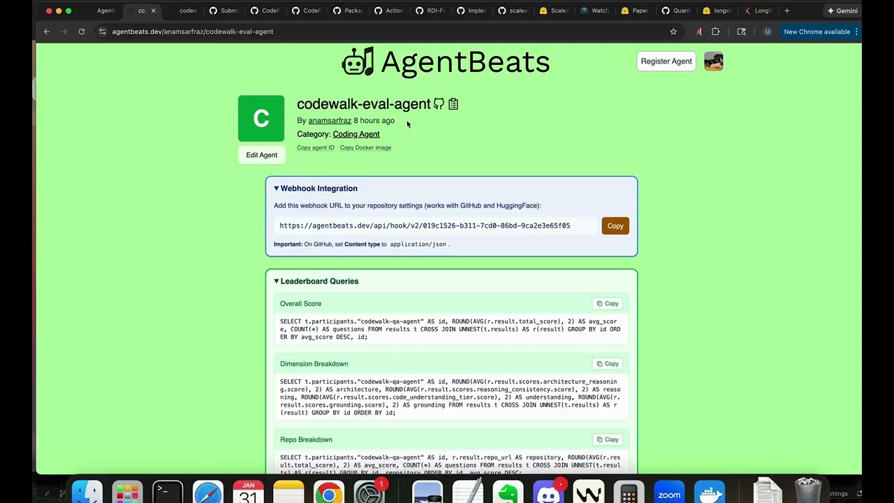Screen dimensions: 894x503
Task: Go back with the browser back arrow
Action: [47, 31]
